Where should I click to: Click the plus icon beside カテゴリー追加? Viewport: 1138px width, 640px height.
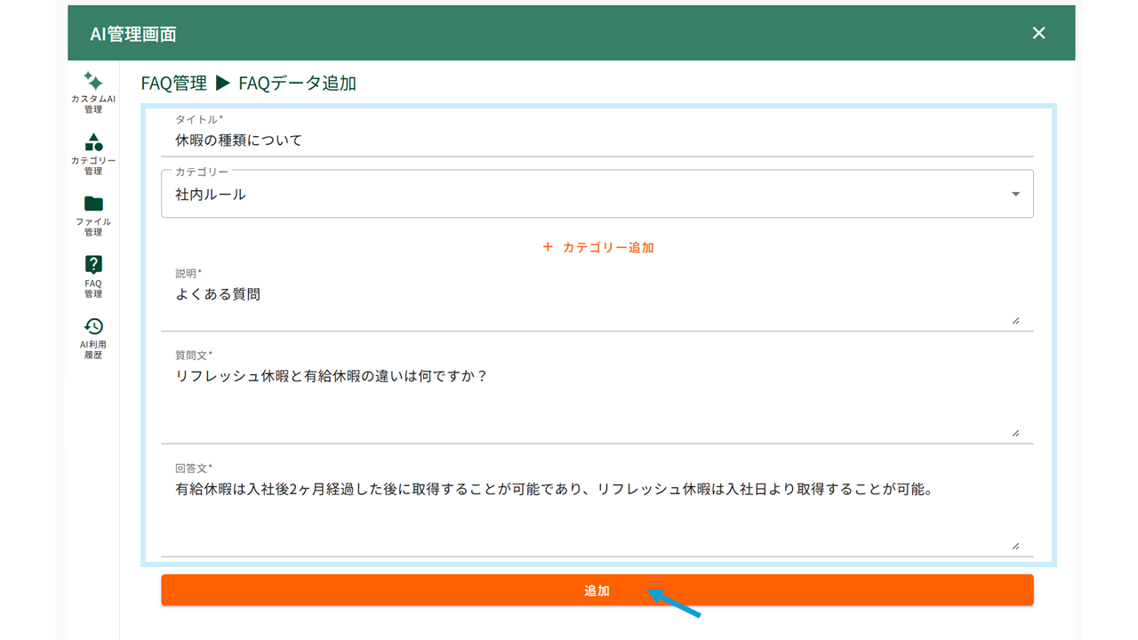click(x=548, y=247)
